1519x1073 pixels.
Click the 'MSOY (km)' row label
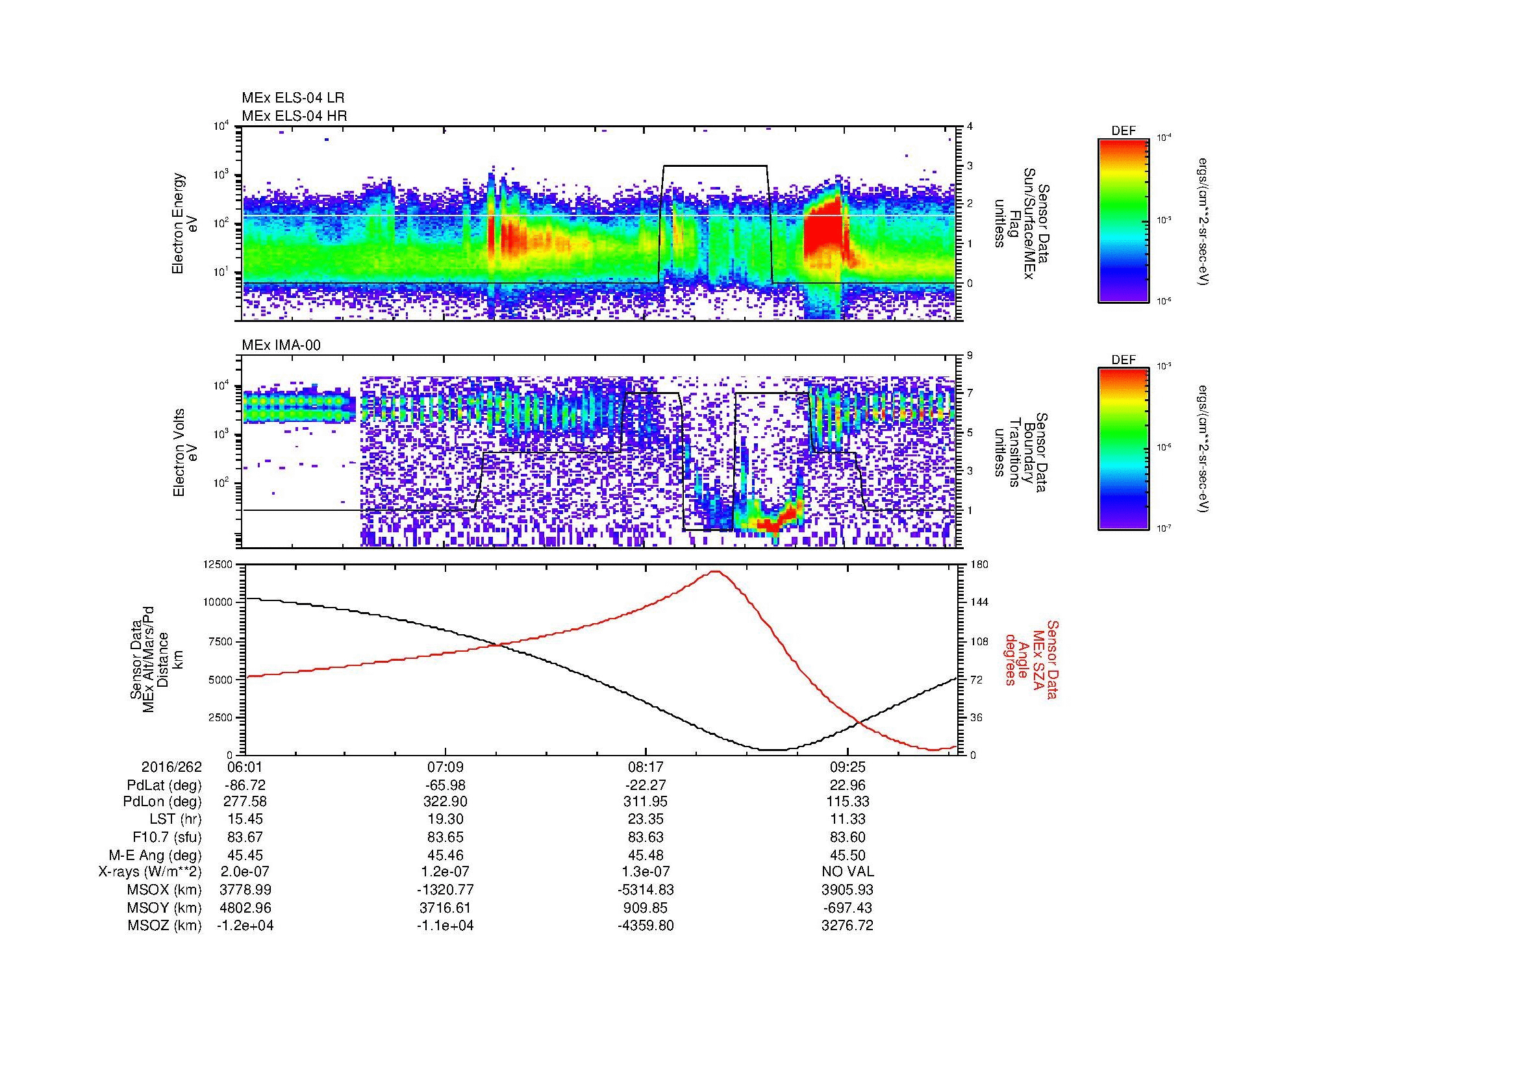click(165, 907)
